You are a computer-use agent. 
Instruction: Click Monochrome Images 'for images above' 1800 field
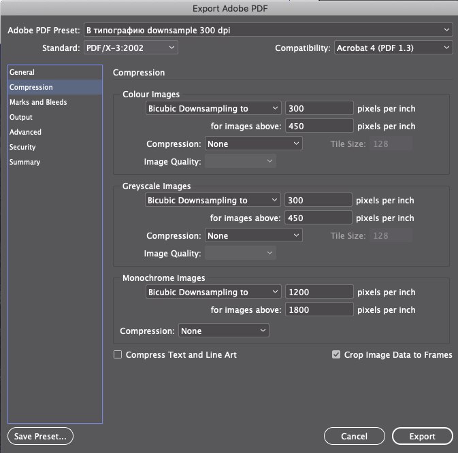pyautogui.click(x=319, y=309)
